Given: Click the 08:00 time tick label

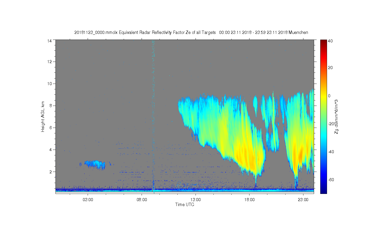Looking at the screenshot, I should coord(142,200).
